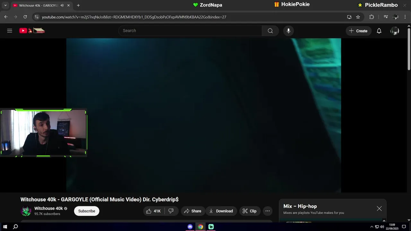Viewport: 411px width, 231px height.
Task: Expand the tab search dropdown arrow
Action: tap(5, 5)
